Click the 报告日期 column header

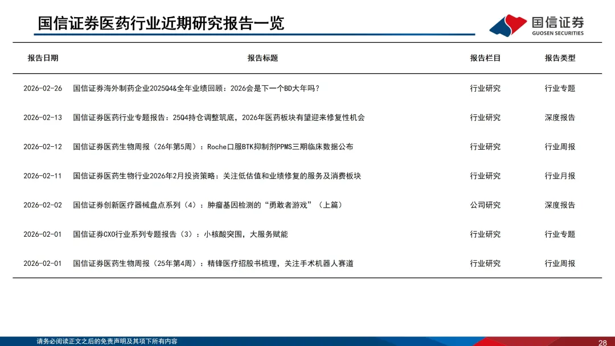pyautogui.click(x=43, y=58)
